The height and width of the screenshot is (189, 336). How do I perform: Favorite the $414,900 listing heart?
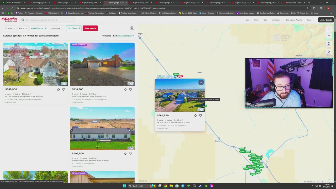tap(130, 90)
